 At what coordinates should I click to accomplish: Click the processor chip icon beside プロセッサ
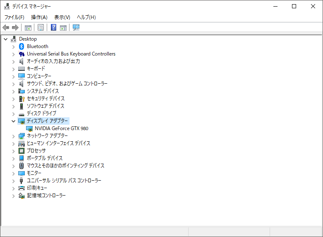[22, 151]
